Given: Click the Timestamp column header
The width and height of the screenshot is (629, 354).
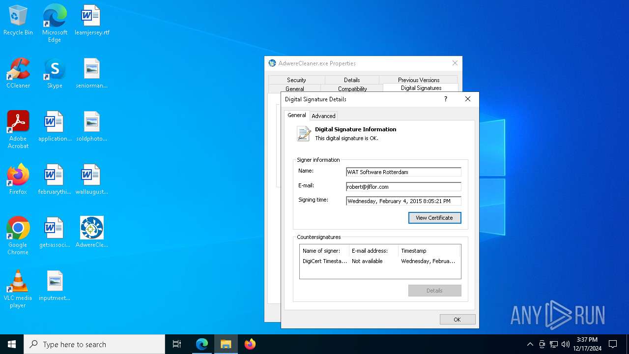Looking at the screenshot, I should tap(429, 251).
